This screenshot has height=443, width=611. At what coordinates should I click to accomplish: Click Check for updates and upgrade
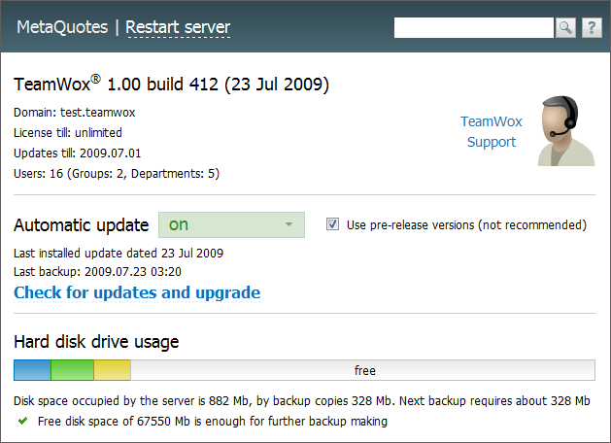[137, 292]
